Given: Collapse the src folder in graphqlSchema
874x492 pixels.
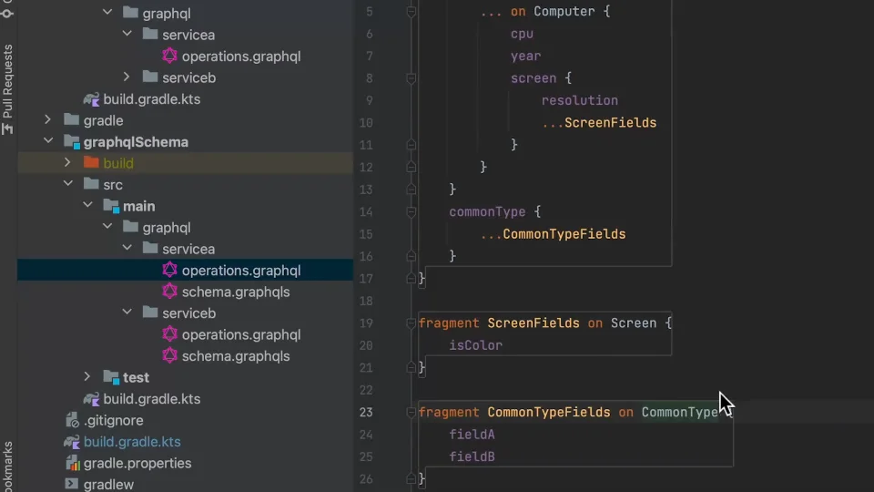Looking at the screenshot, I should tap(67, 185).
